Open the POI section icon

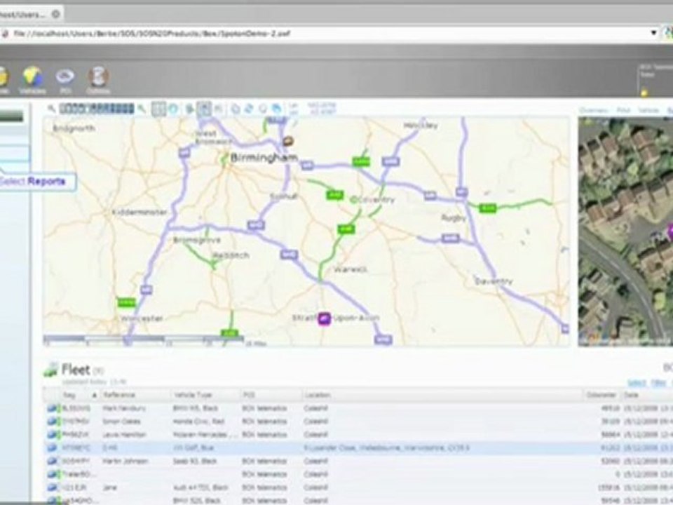click(65, 80)
